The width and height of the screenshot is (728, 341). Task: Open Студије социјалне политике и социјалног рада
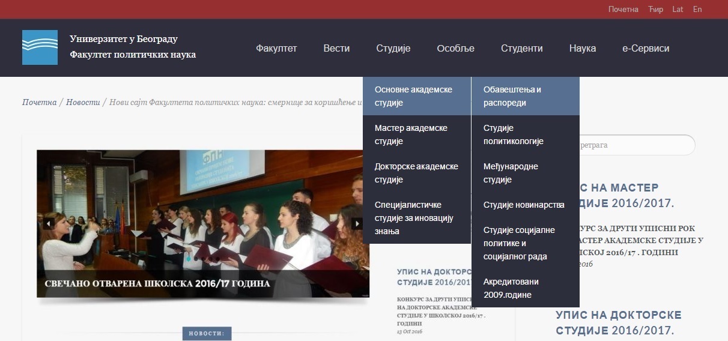pyautogui.click(x=526, y=243)
